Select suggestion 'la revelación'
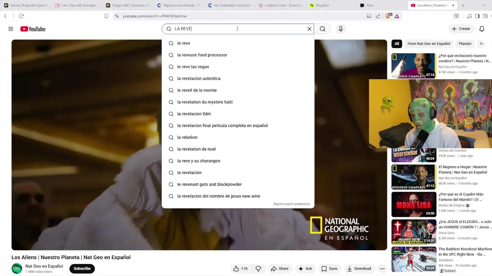492x276 pixels. tap(238, 172)
